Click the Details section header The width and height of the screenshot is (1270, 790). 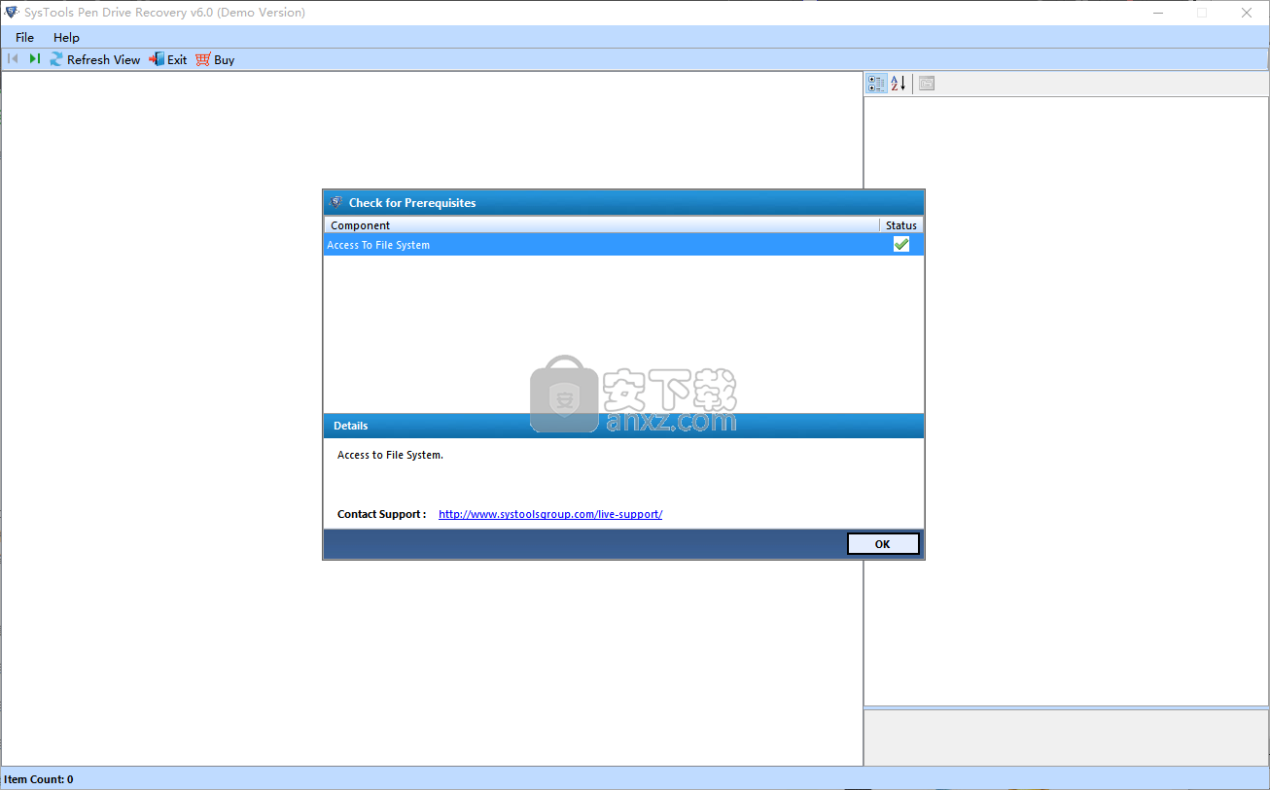623,426
